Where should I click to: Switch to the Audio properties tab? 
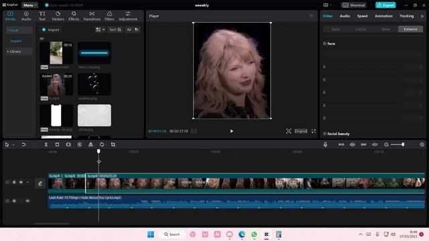(345, 16)
